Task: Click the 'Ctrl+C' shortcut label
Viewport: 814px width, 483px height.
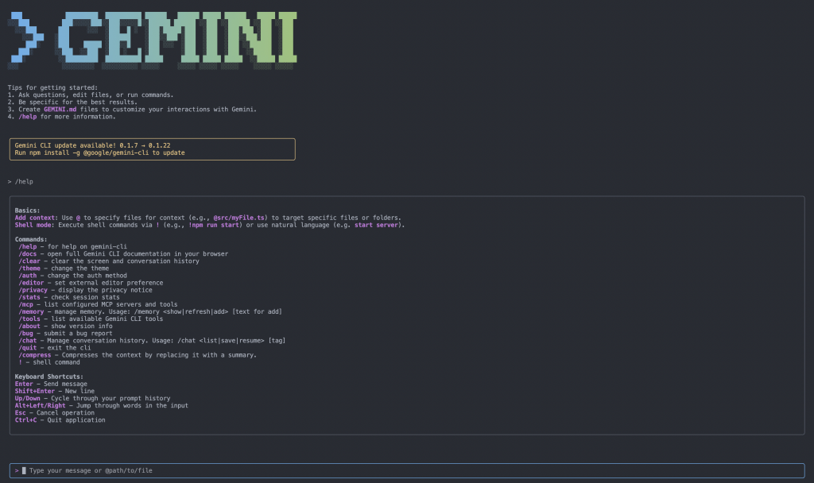Action: [x=26, y=421]
